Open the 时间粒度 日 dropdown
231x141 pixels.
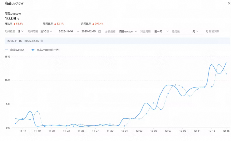coord(20,31)
